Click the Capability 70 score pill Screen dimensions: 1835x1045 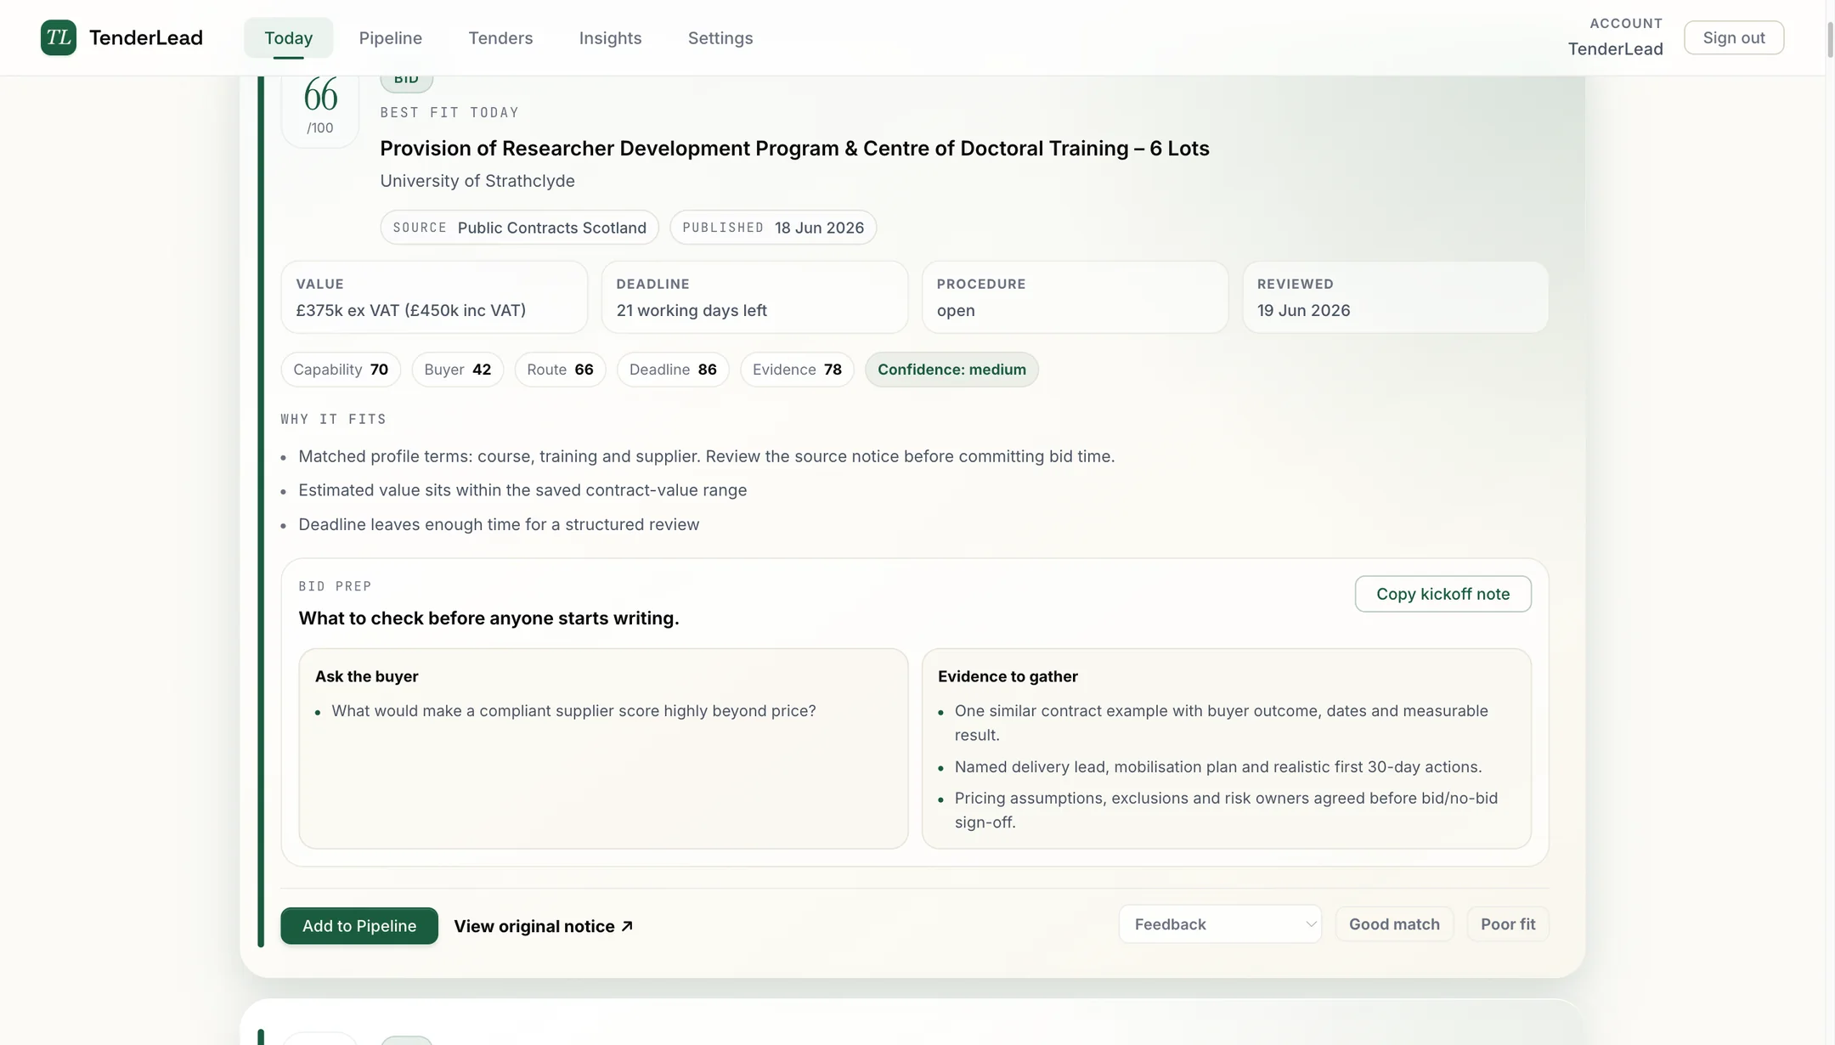pyautogui.click(x=341, y=370)
